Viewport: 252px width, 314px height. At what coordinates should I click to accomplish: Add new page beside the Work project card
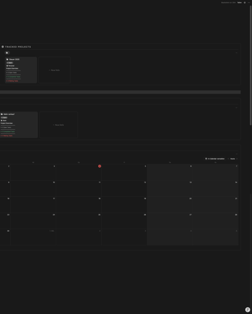pyautogui.click(x=58, y=125)
